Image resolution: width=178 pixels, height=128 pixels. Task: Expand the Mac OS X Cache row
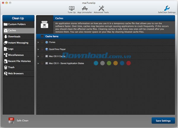(x=38, y=56)
